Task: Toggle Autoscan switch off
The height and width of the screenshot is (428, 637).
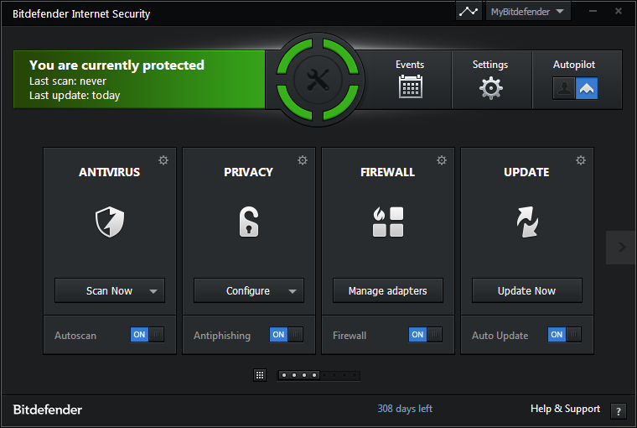Action: coord(148,335)
